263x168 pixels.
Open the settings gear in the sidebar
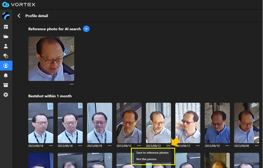6,95
